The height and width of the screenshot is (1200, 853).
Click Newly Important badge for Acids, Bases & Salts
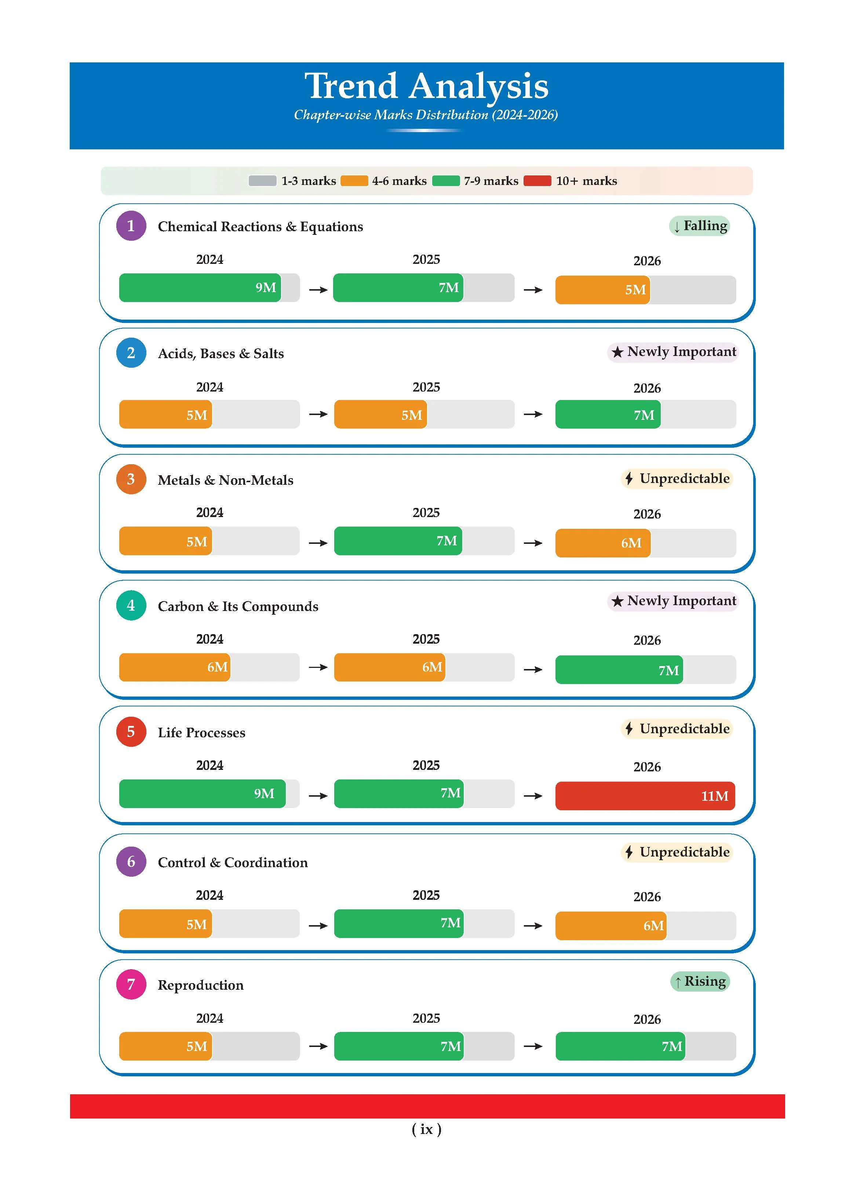coord(673,352)
